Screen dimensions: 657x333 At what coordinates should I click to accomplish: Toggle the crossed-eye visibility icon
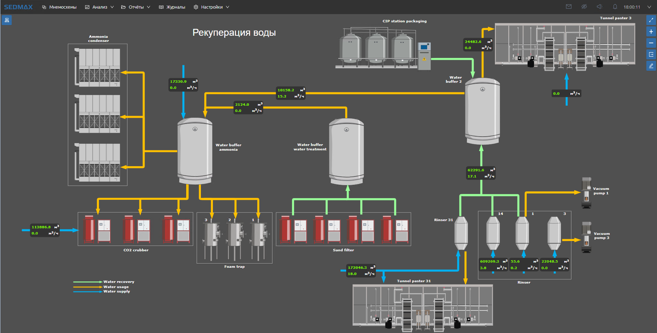pyautogui.click(x=584, y=7)
